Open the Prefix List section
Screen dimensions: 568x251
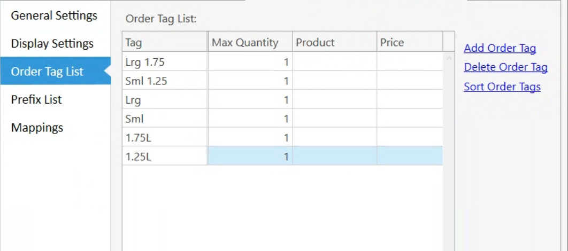pos(36,100)
